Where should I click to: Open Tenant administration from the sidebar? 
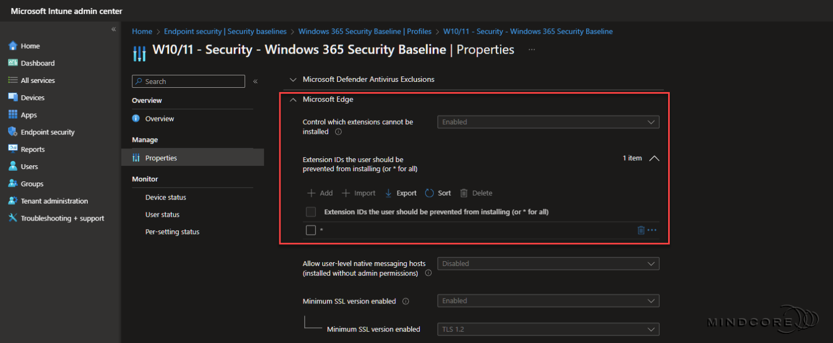pos(14,201)
